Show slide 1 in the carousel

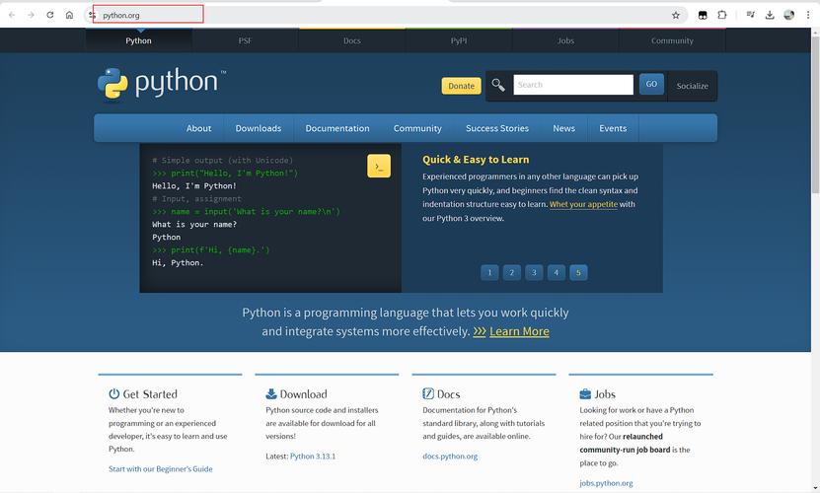click(x=489, y=272)
